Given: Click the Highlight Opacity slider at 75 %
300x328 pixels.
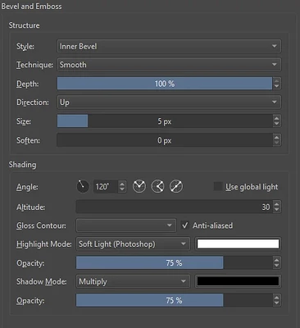Looking at the screenshot, I should pyautogui.click(x=174, y=263).
